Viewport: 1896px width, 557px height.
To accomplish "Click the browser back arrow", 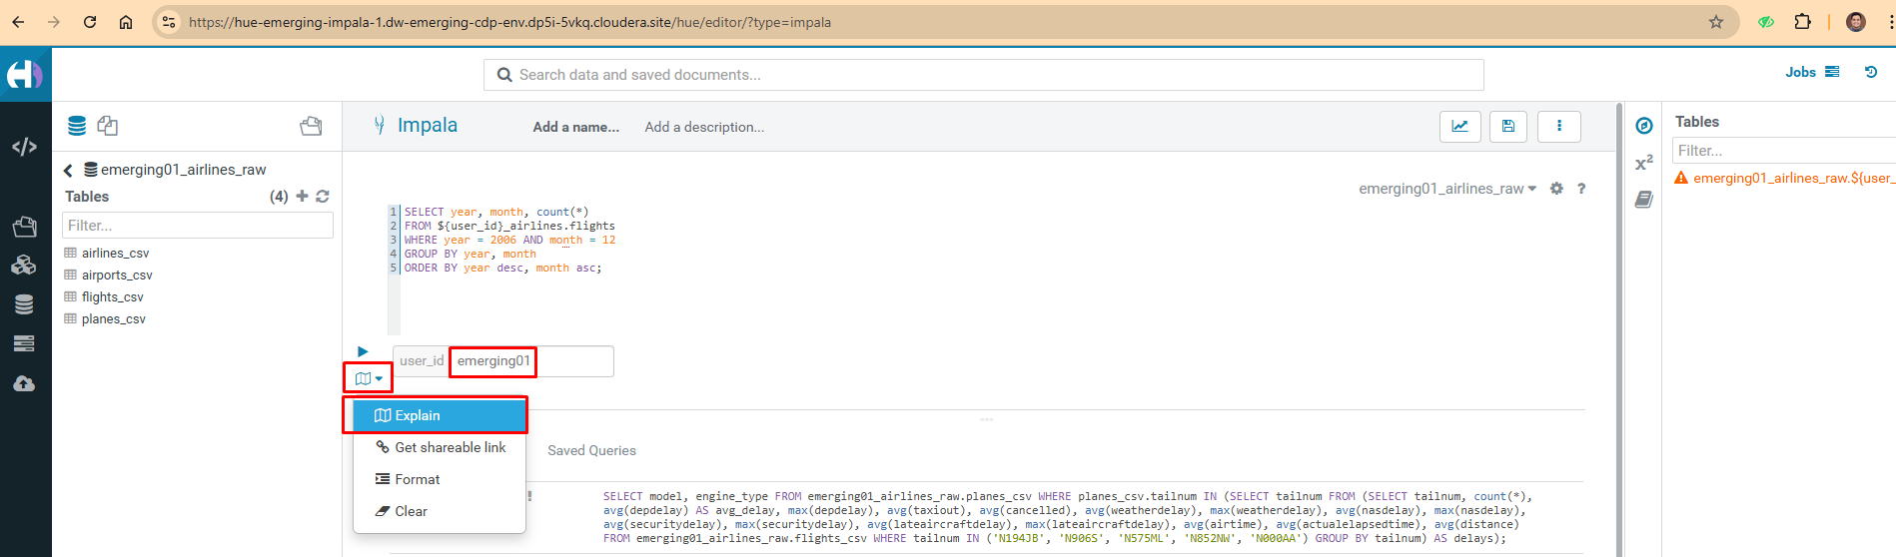I will (18, 22).
